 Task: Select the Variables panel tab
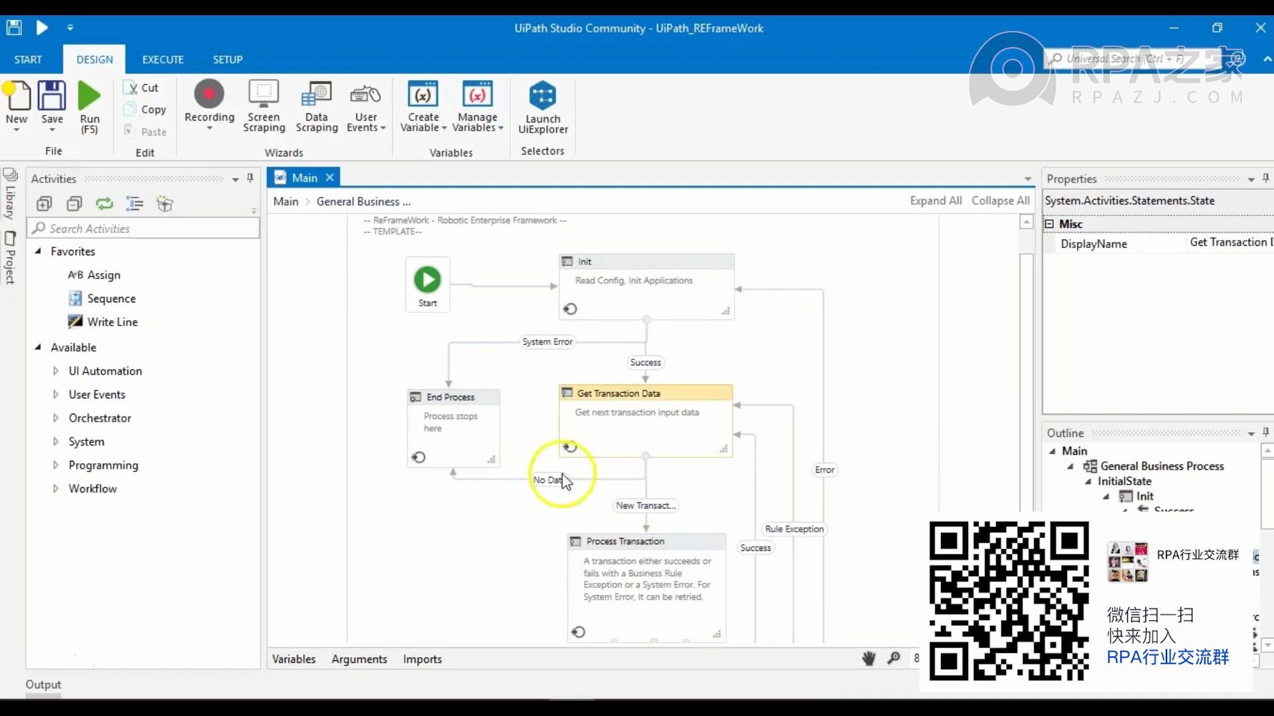tap(293, 658)
